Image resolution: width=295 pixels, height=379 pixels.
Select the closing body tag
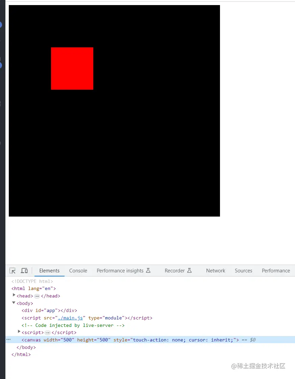(x=26, y=347)
